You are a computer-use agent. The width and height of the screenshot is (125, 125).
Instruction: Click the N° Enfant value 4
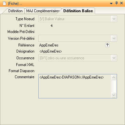[51, 26]
